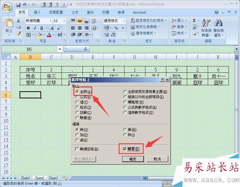The height and width of the screenshot is (187, 240).
Task: Open 格式化為表格 format as table menu
Action: point(145,27)
